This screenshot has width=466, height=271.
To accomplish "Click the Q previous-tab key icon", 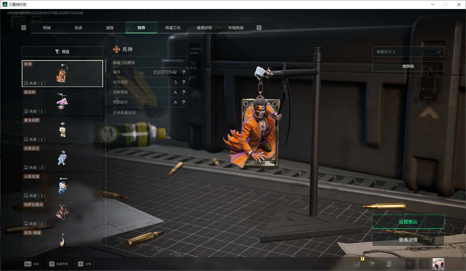I will tap(24, 28).
